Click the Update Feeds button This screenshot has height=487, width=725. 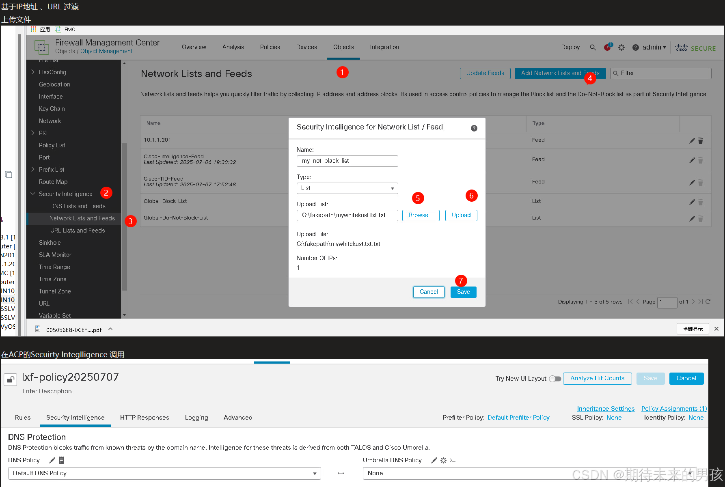485,73
